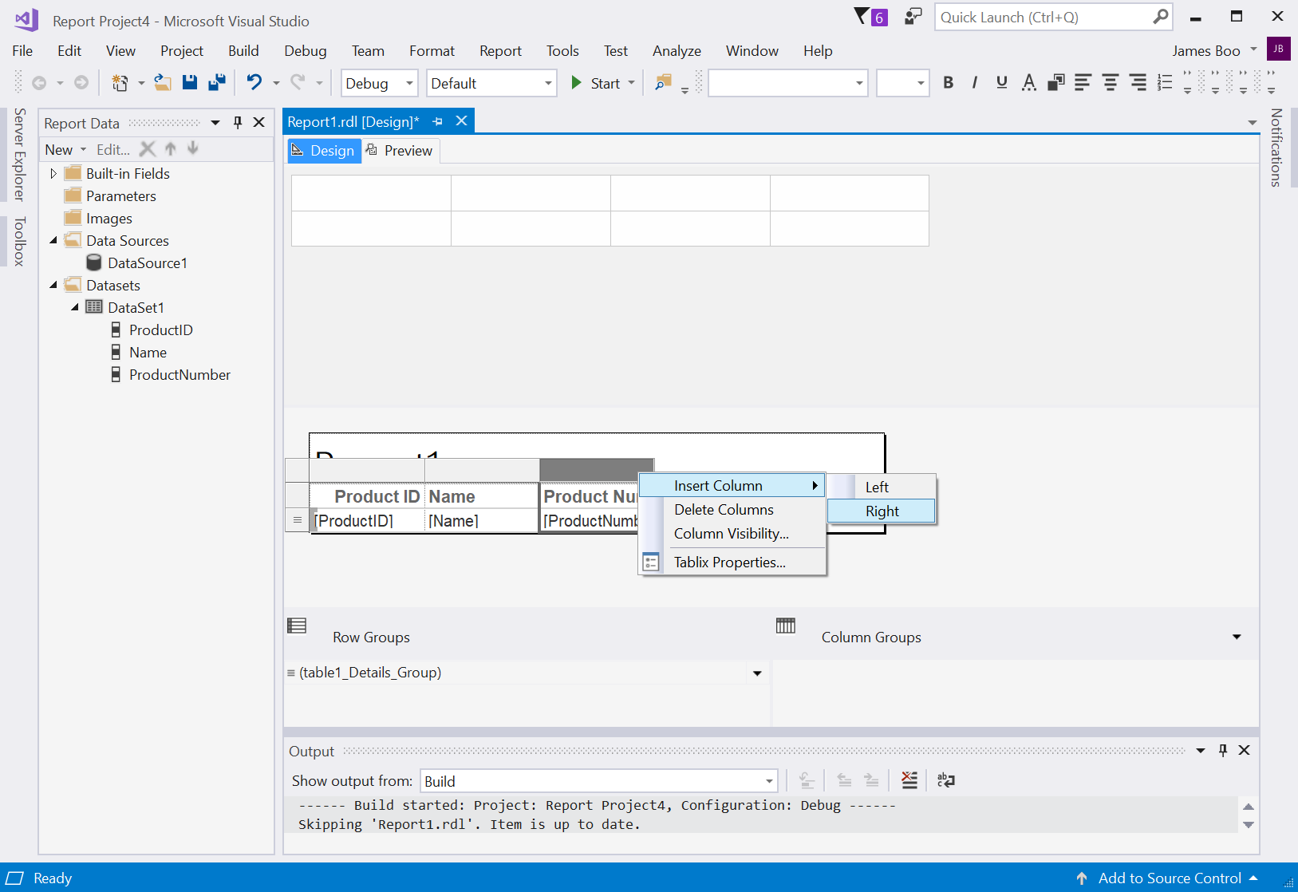Click the Find in Files icon
1298x892 pixels.
[663, 82]
